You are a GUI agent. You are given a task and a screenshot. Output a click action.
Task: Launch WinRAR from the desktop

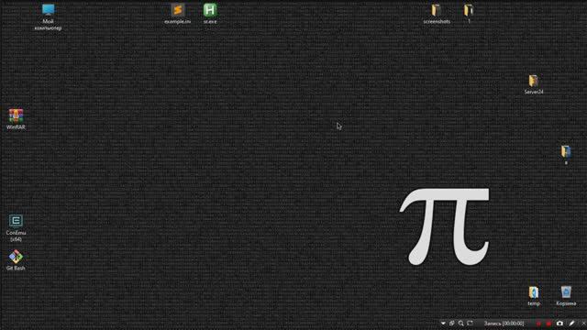tap(16, 119)
